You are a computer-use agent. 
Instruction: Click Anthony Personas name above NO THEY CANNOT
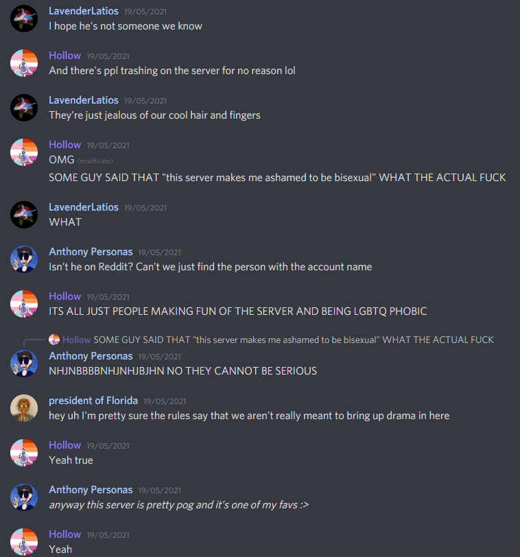tap(91, 356)
